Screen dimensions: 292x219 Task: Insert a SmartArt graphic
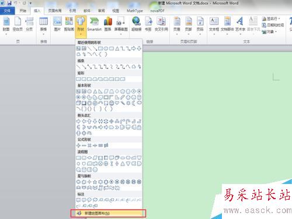click(95, 25)
